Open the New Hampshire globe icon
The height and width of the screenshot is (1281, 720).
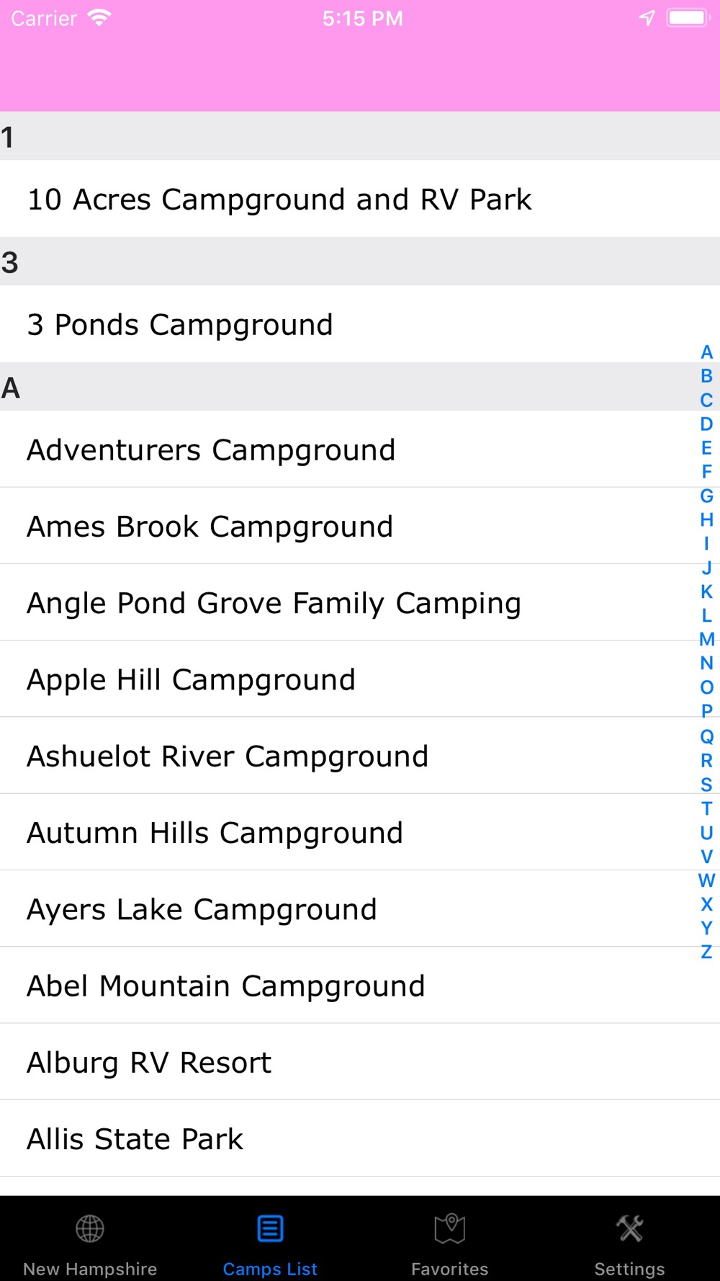click(90, 1228)
